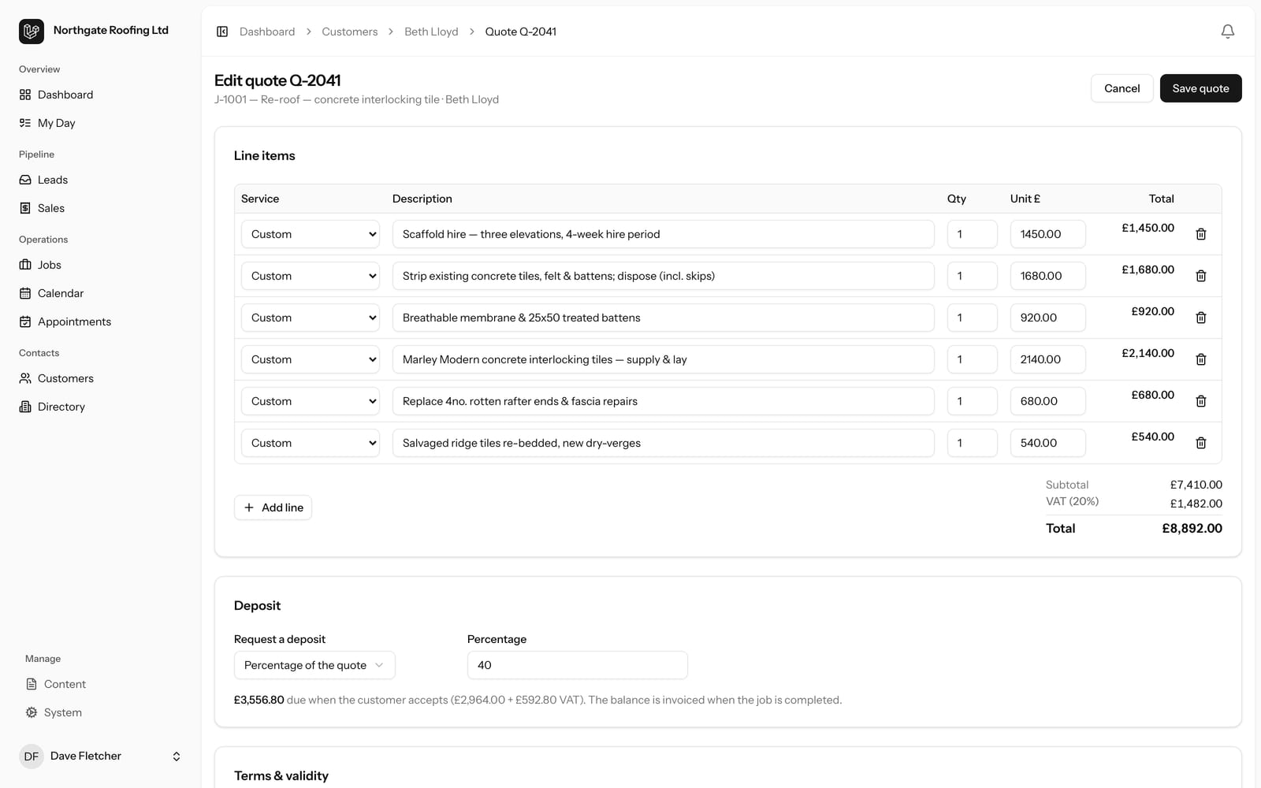Click the 1450.00 unit price field
1261x788 pixels.
(1048, 234)
